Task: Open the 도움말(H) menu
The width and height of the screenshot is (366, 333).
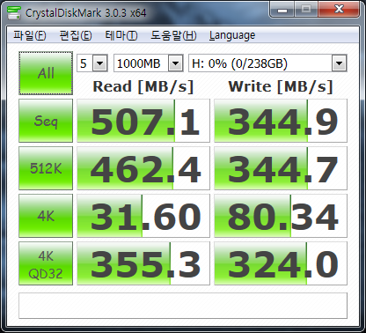Action: 173,35
